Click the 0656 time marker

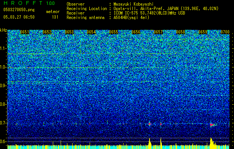pyautogui.click(x=136, y=32)
